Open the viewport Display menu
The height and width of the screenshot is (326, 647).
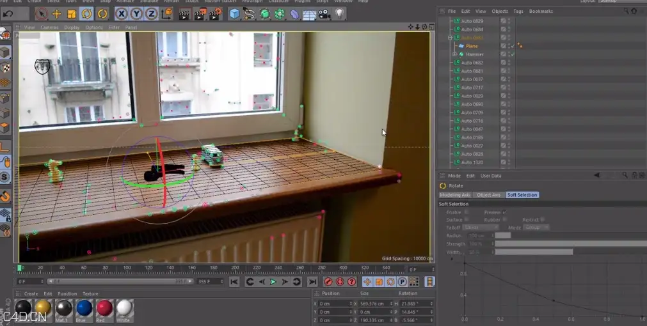[72, 27]
